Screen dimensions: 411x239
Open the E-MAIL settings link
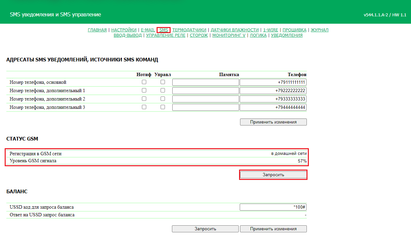pyautogui.click(x=148, y=30)
